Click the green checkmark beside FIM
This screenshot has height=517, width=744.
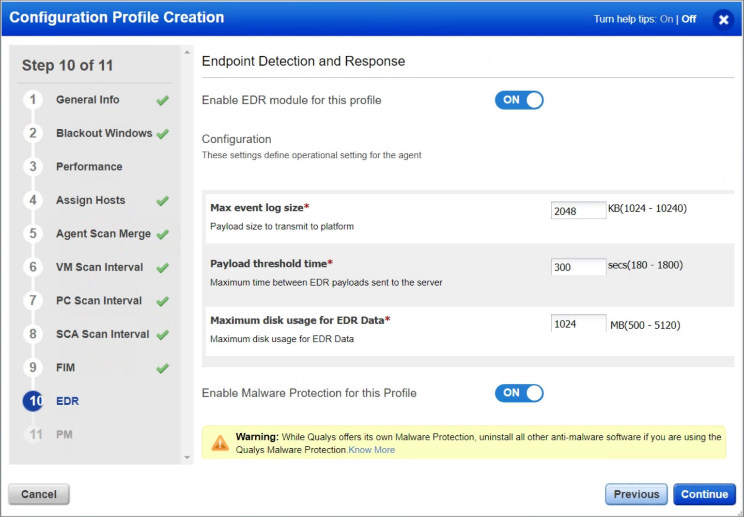coord(163,368)
